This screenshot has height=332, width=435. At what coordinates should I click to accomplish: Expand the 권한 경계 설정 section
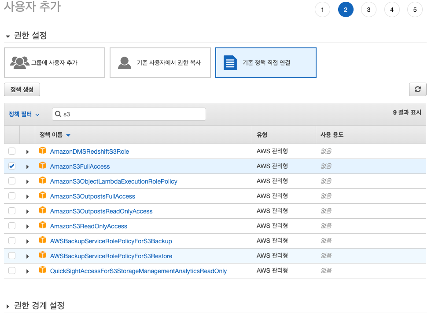(x=8, y=306)
